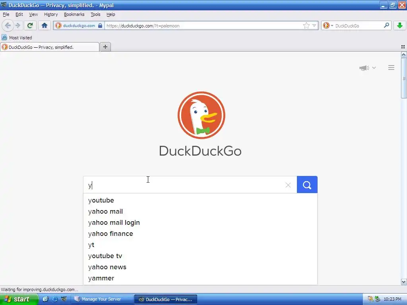Open the File menu

pos(6,14)
